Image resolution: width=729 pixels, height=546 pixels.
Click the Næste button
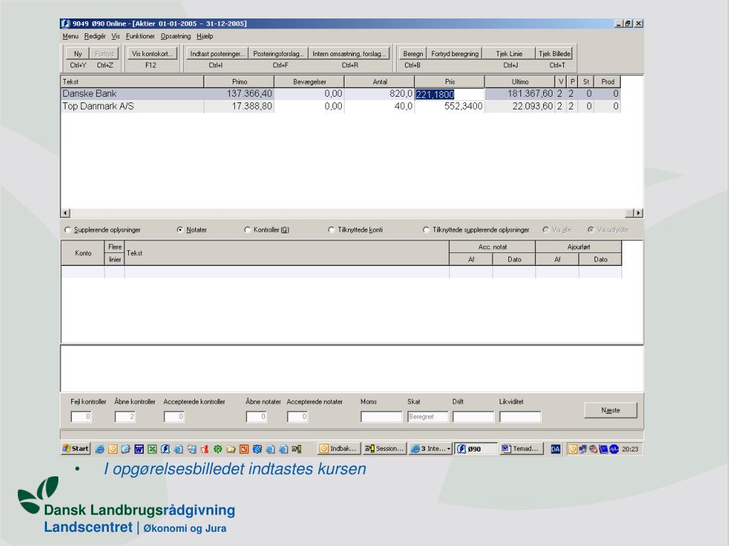(610, 410)
